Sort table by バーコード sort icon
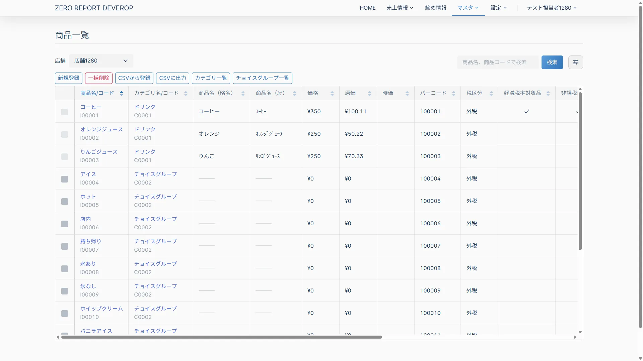The height and width of the screenshot is (361, 643). pos(453,93)
